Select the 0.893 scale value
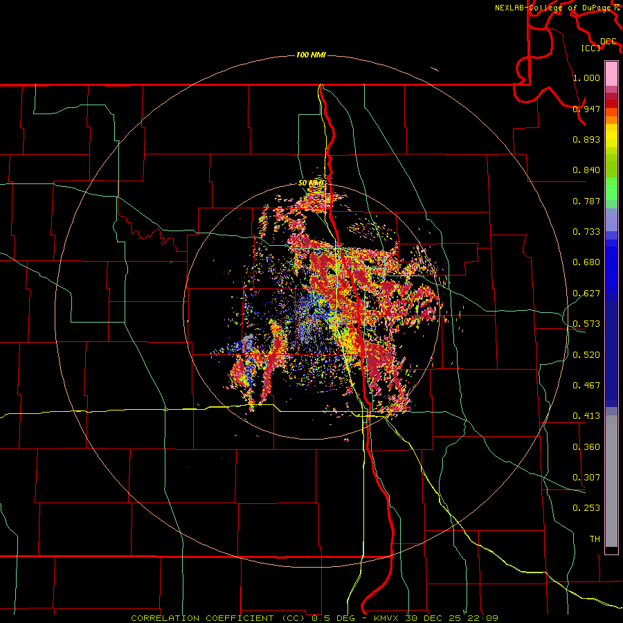The image size is (623, 623). 586,139
